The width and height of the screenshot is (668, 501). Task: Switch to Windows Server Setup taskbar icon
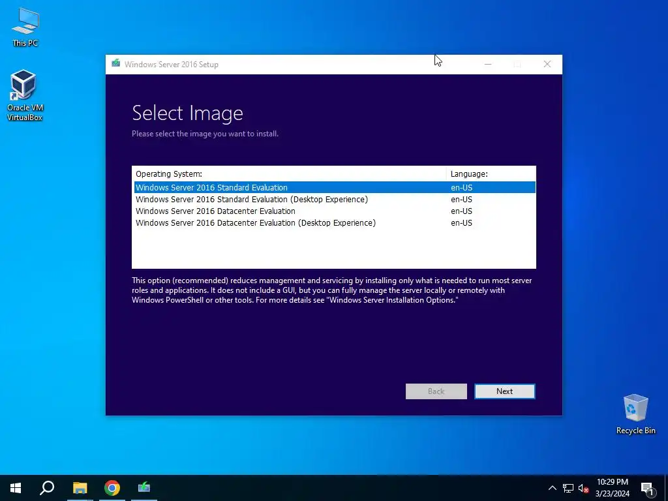click(x=144, y=488)
